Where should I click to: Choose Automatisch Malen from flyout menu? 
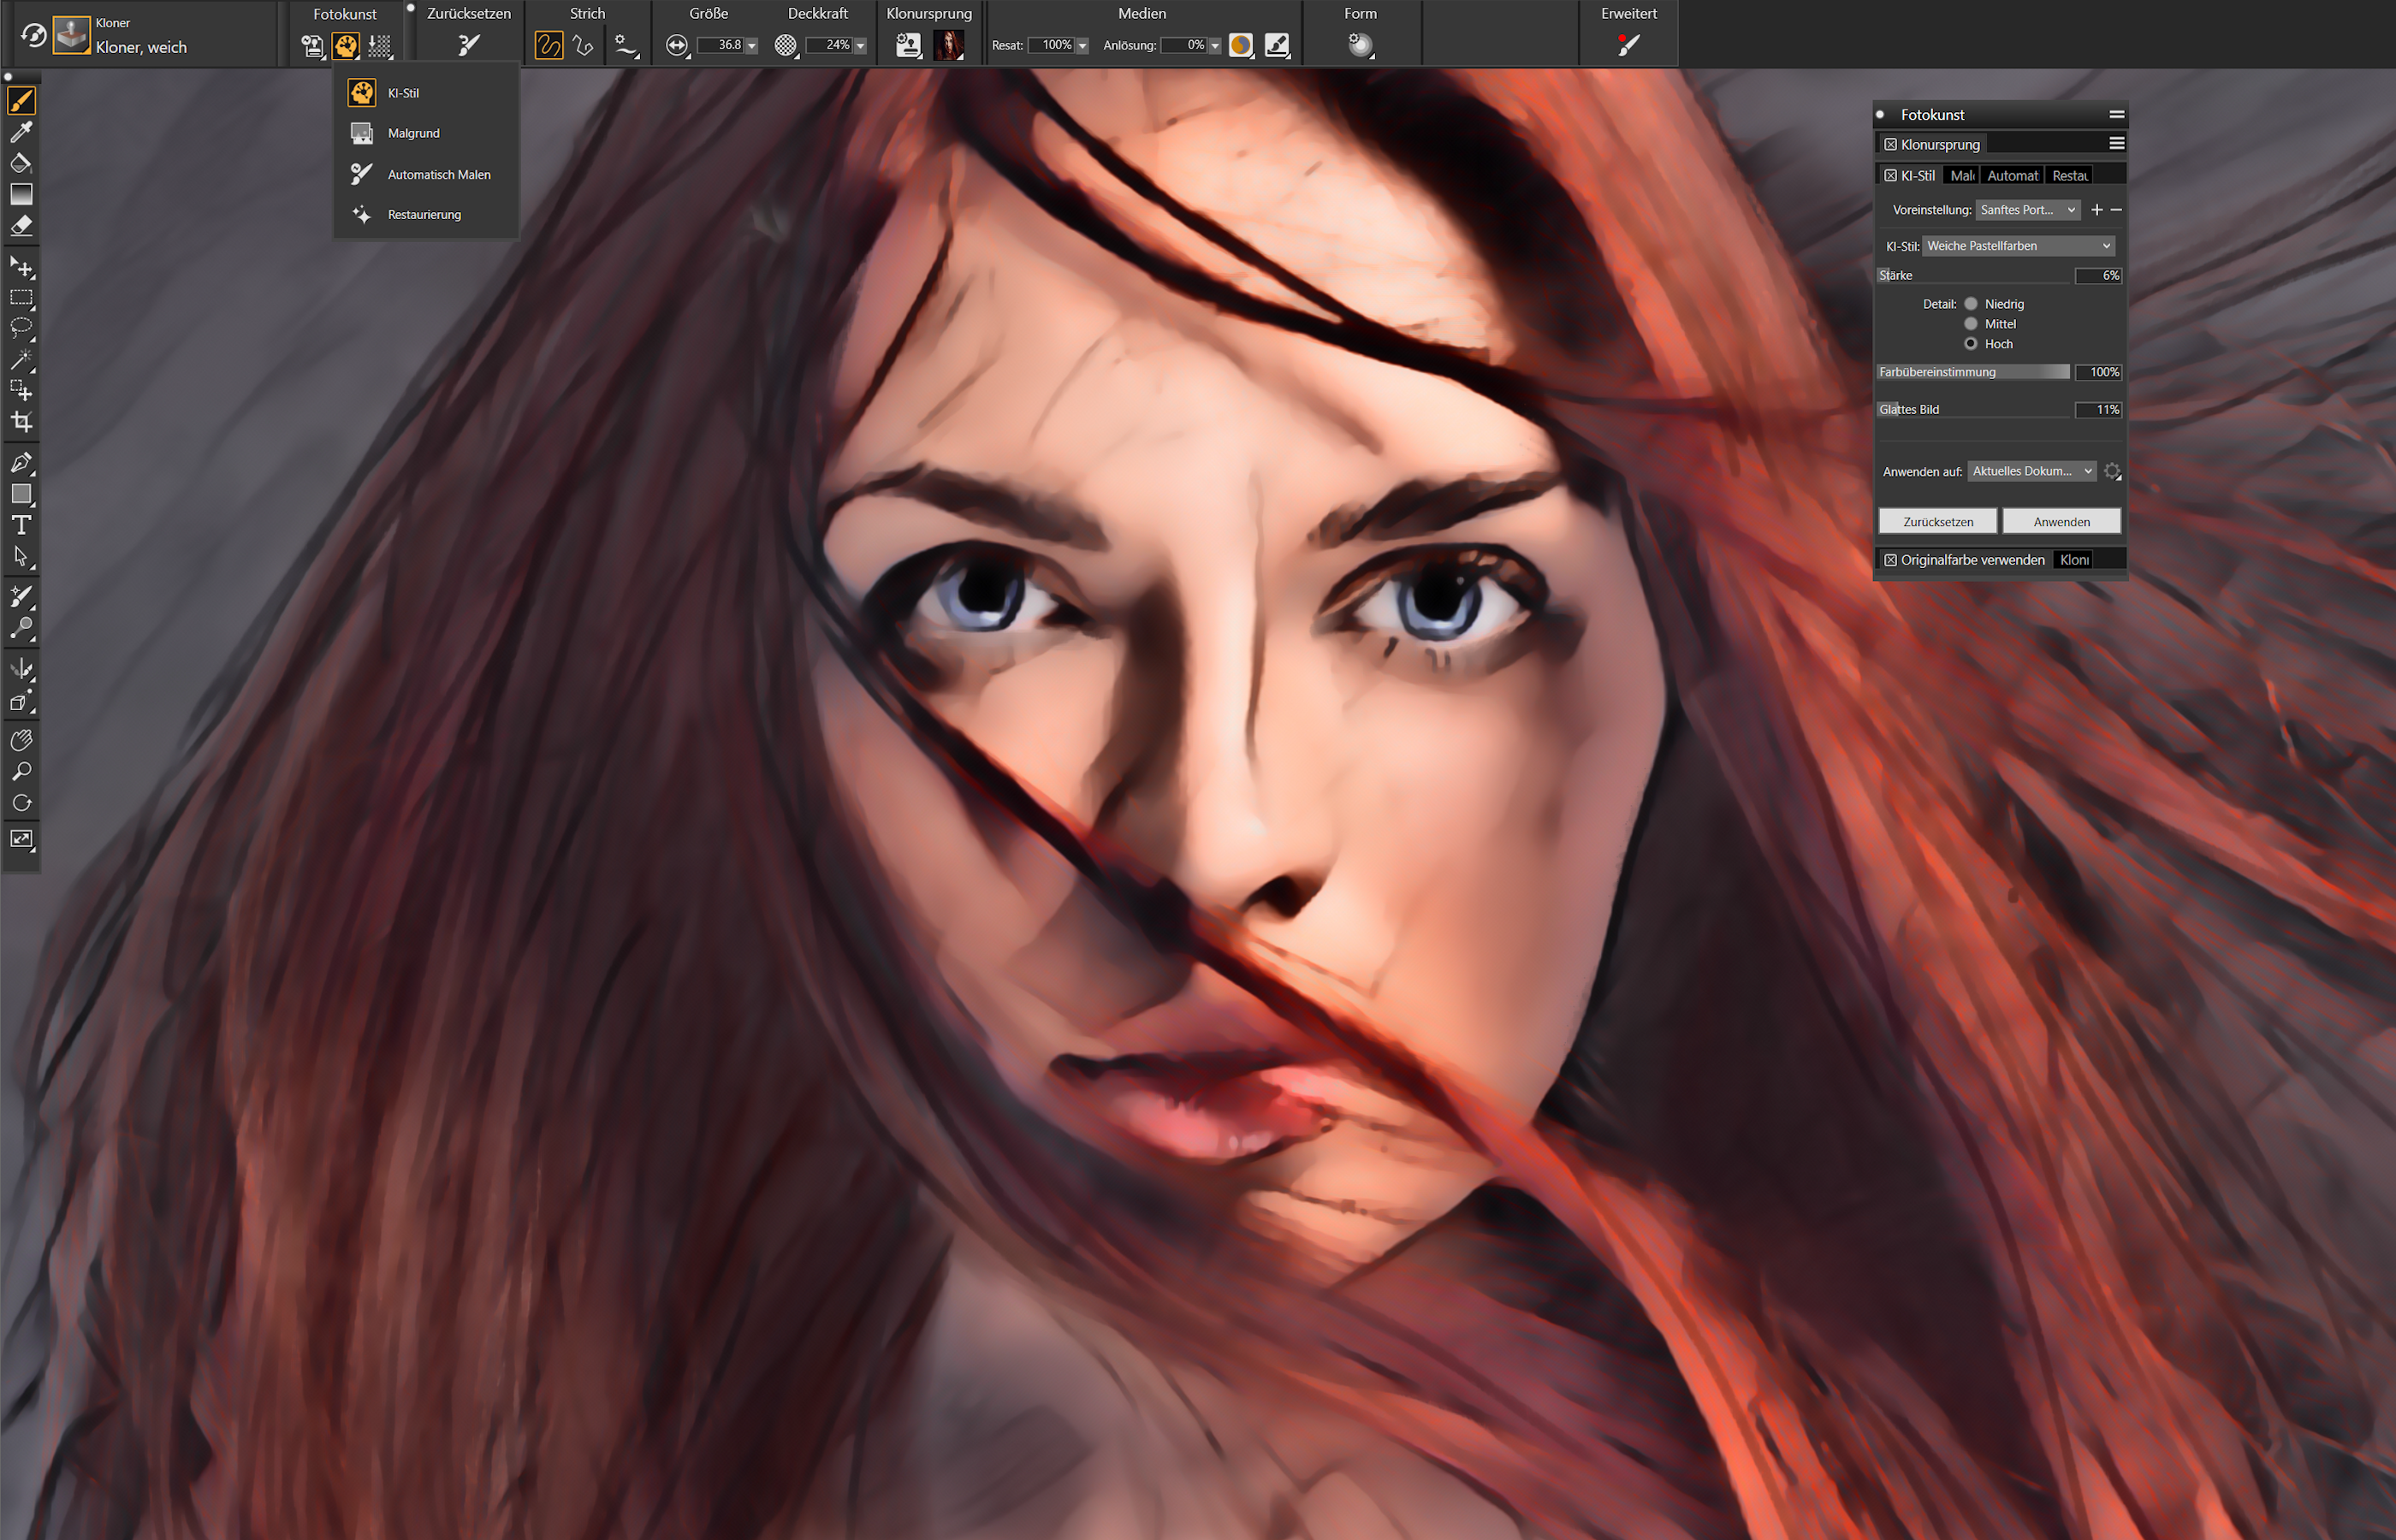(438, 175)
